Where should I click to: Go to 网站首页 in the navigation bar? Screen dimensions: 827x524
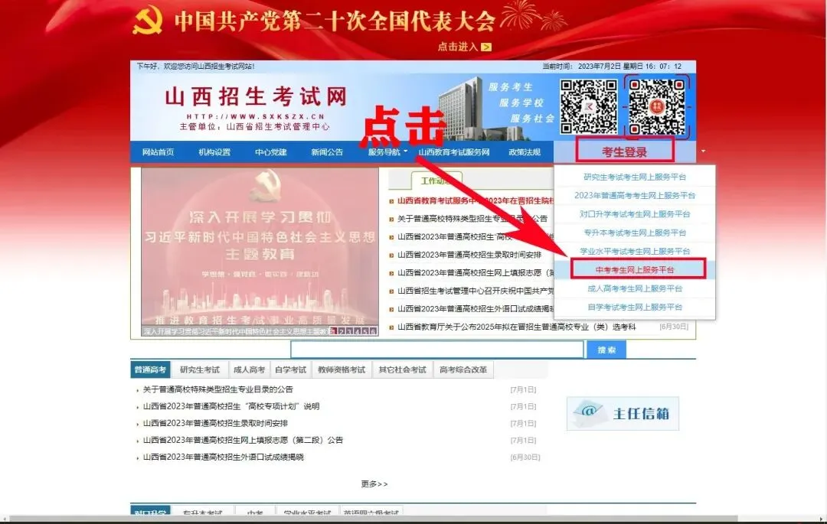158,152
